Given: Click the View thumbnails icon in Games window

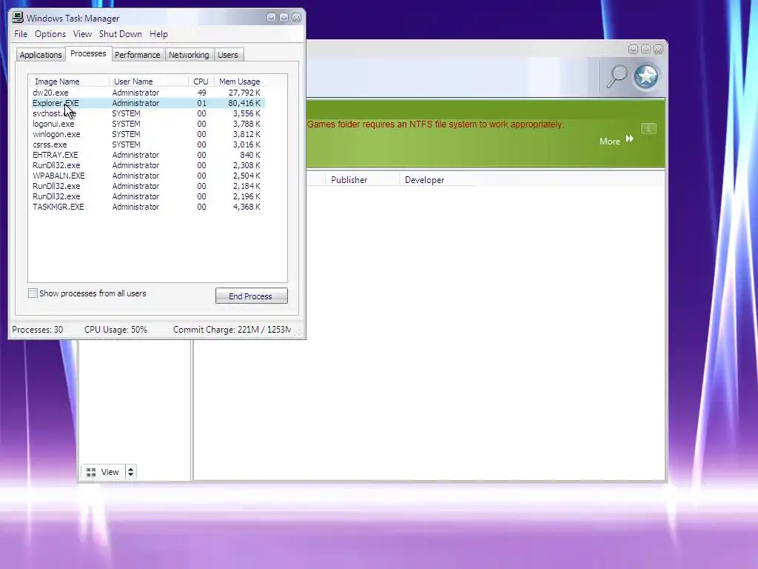Looking at the screenshot, I should point(91,472).
